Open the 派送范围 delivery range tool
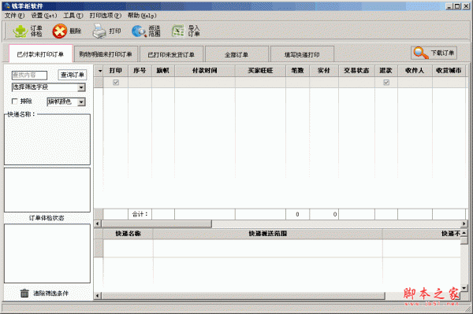Screen dimensions: 473x314 pyautogui.click(x=146, y=31)
